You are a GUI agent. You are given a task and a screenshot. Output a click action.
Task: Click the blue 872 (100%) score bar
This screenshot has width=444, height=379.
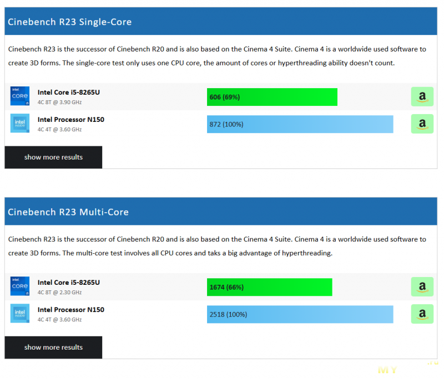pyautogui.click(x=300, y=124)
